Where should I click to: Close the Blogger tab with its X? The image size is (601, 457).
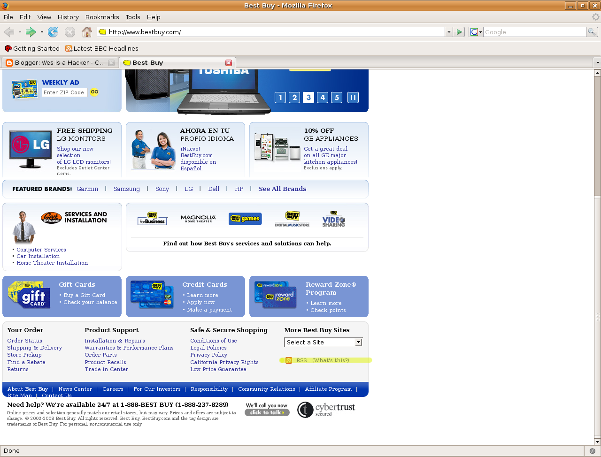111,63
